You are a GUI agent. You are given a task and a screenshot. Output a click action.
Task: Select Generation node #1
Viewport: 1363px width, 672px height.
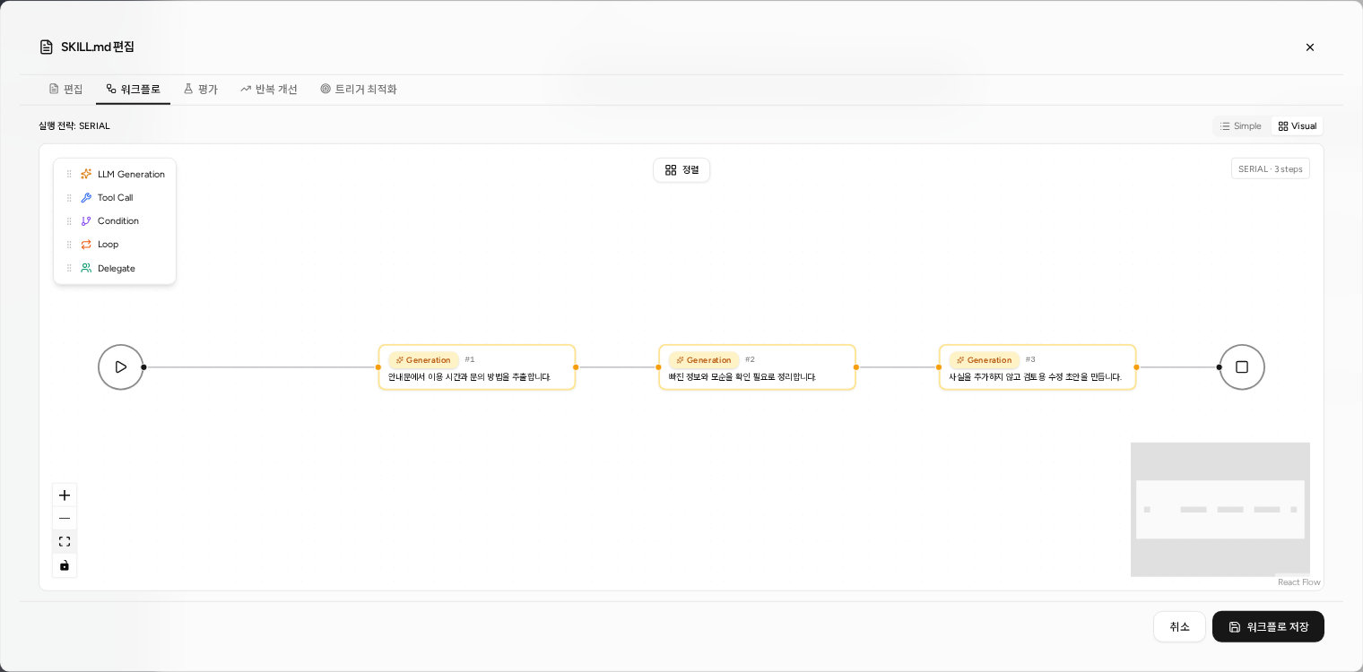click(x=477, y=367)
